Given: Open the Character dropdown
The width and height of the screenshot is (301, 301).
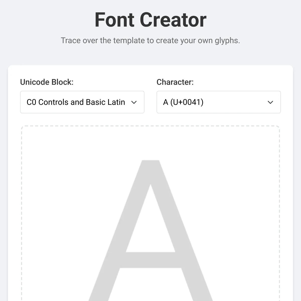Looking at the screenshot, I should coord(218,102).
